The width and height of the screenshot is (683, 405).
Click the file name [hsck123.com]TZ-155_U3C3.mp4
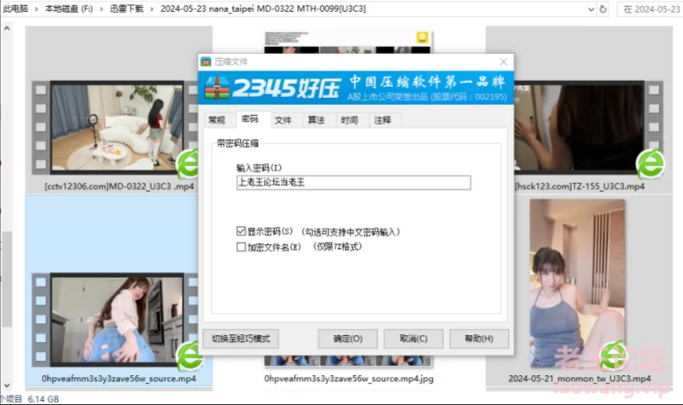[580, 186]
